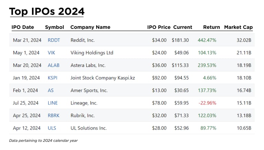Sort by the IPO Date column header
The width and height of the screenshot is (264, 150).
pos(23,27)
